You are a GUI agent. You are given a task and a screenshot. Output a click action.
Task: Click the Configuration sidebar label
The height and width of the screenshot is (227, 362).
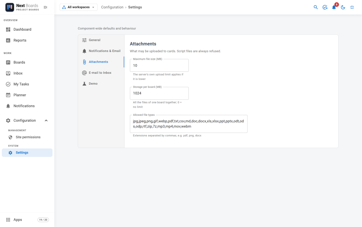[x=25, y=120]
